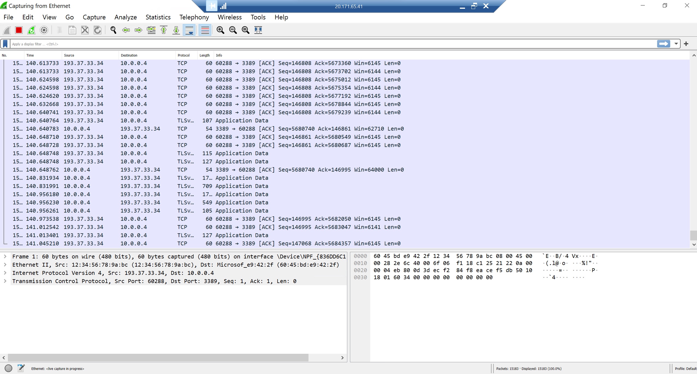Screen dimensions: 697x374
Task: Open the Go menu
Action: (x=70, y=17)
